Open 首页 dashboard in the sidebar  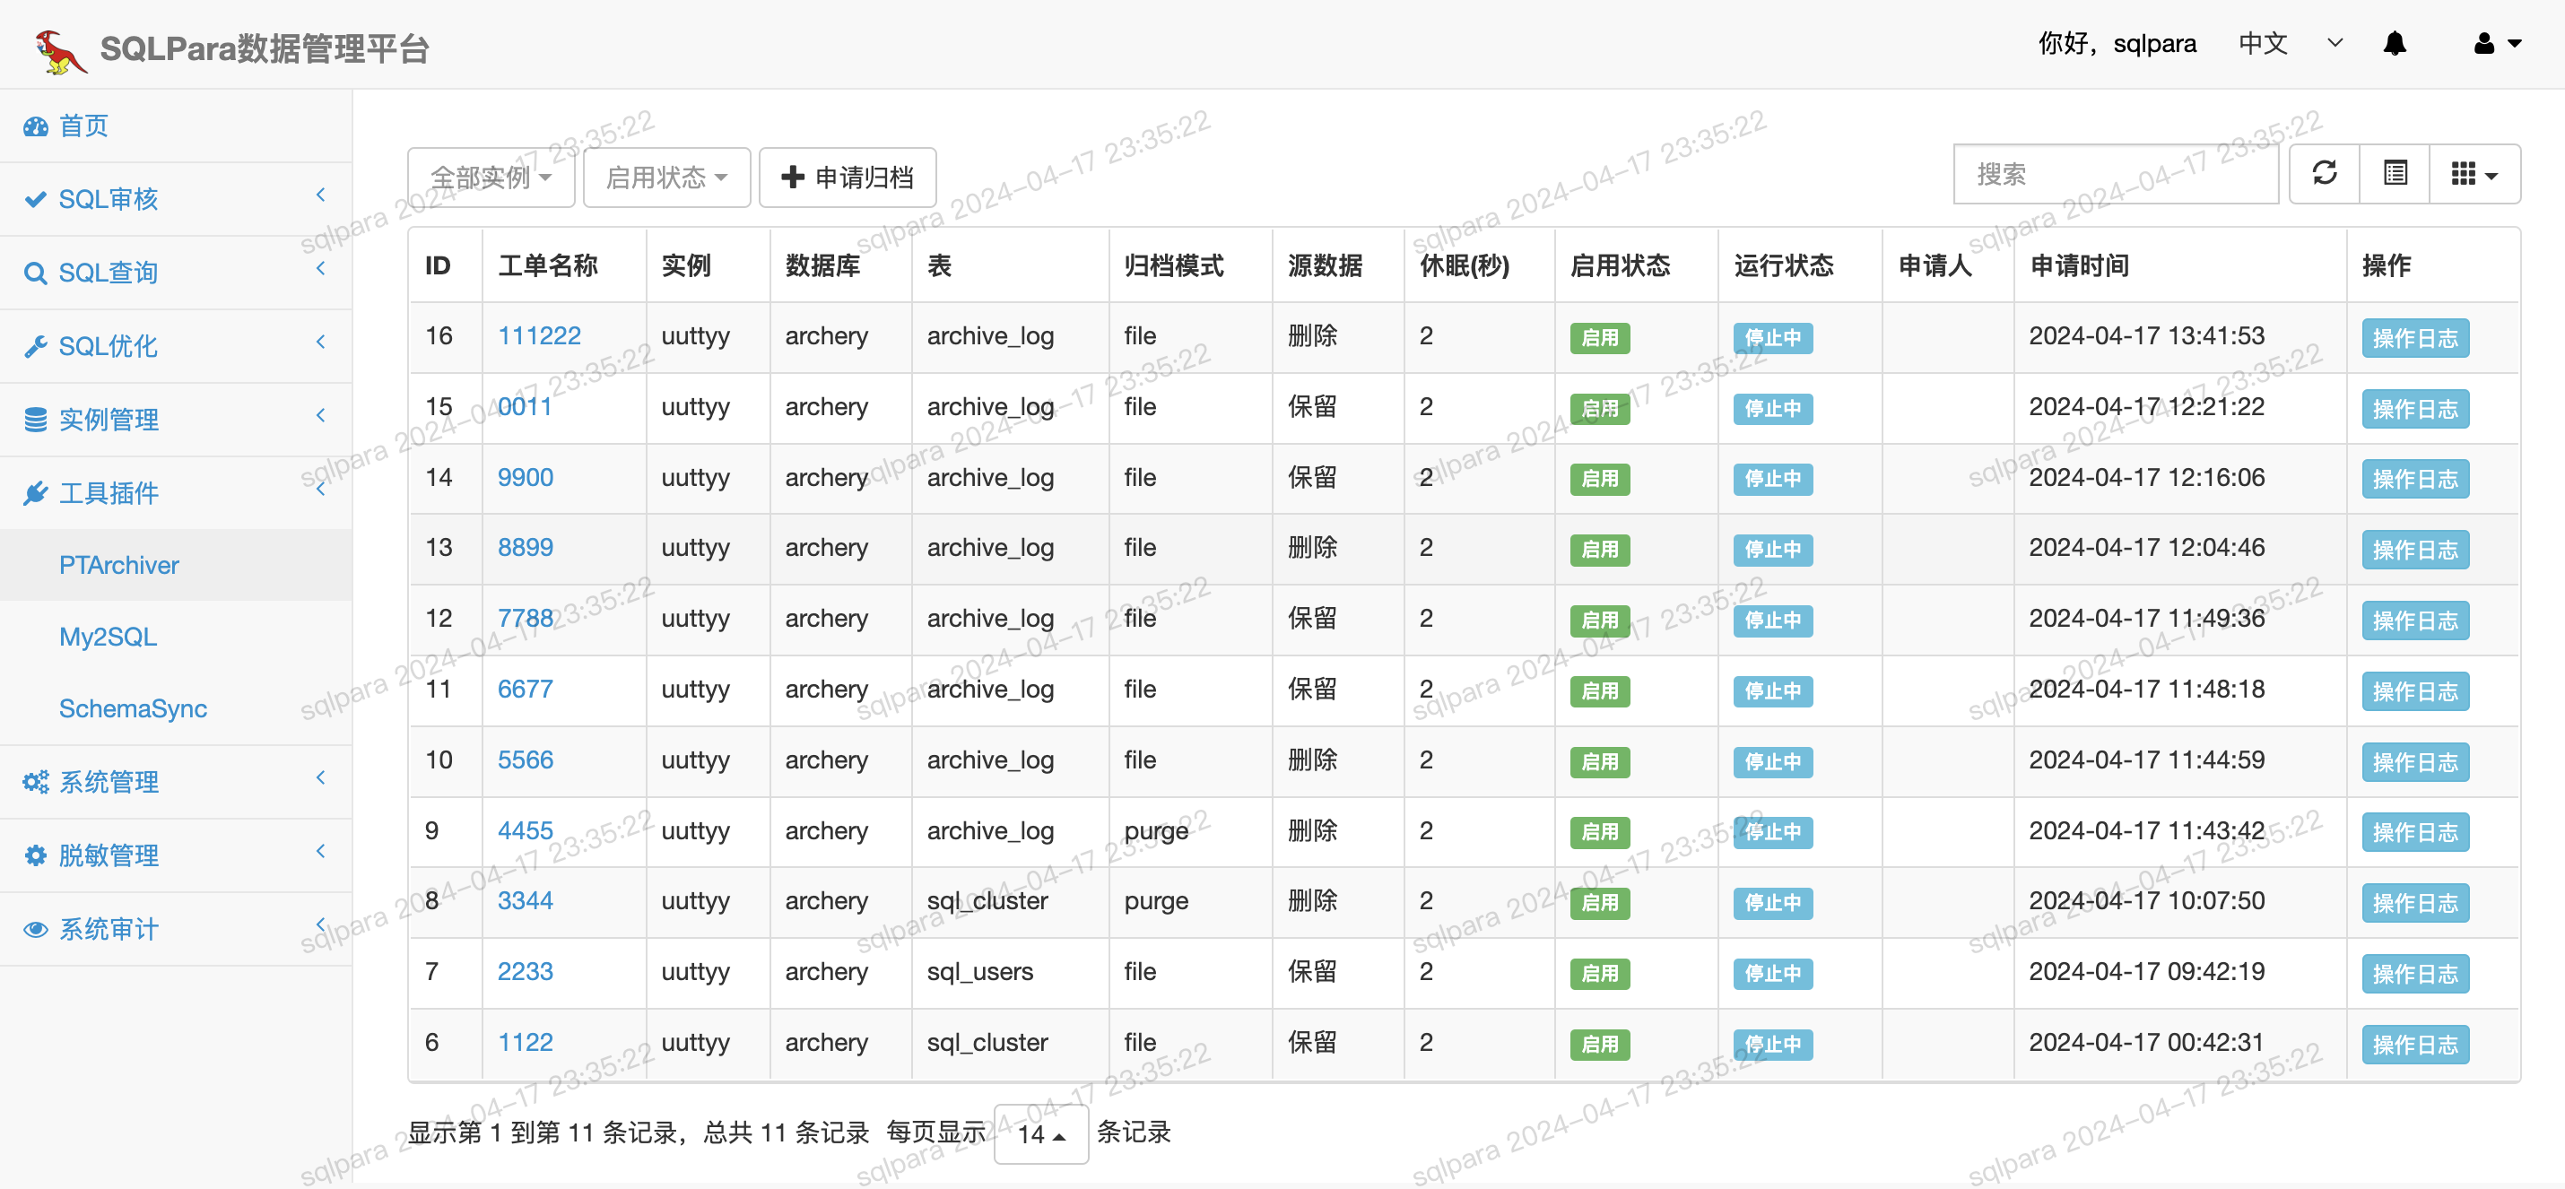(83, 126)
